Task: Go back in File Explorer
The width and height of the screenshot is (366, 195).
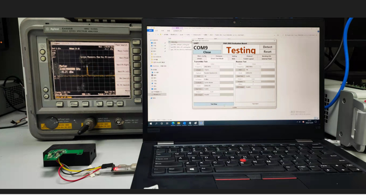Action: [149, 35]
